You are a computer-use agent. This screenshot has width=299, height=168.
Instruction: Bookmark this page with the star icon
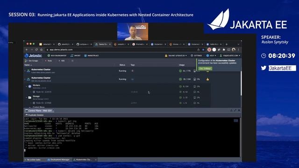[x=203, y=50]
